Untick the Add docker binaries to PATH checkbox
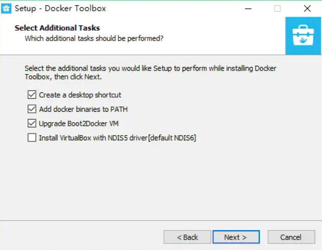 [x=32, y=109]
